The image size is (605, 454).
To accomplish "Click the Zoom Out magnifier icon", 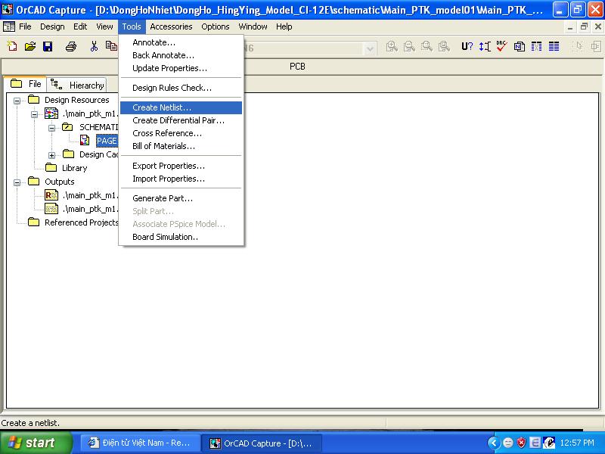I will point(409,47).
